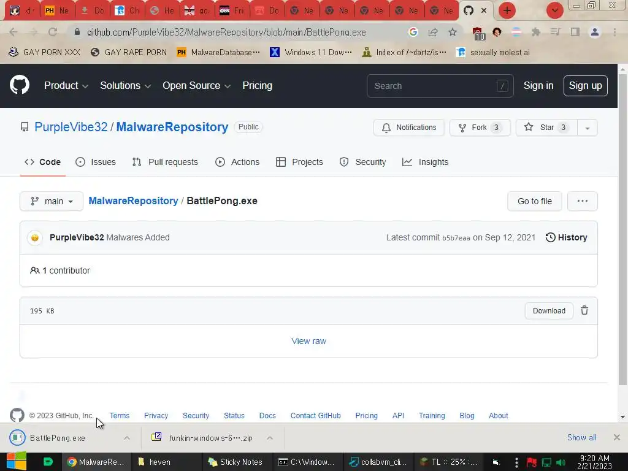Image resolution: width=628 pixels, height=471 pixels.
Task: Reload the page
Action: (x=53, y=32)
